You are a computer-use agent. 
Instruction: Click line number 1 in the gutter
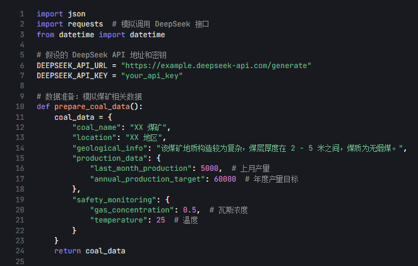tap(22, 14)
